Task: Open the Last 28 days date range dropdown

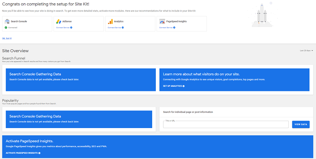Action: point(306,51)
